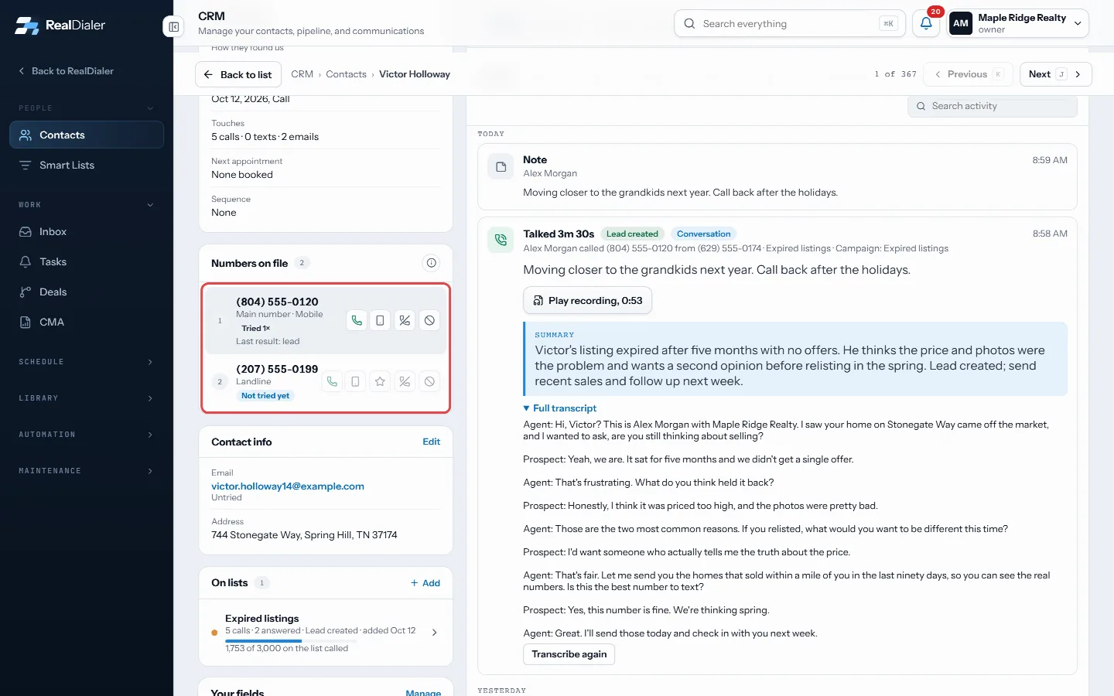Go to the Next contact
Viewport: 1114px width, 696px height.
(x=1055, y=74)
